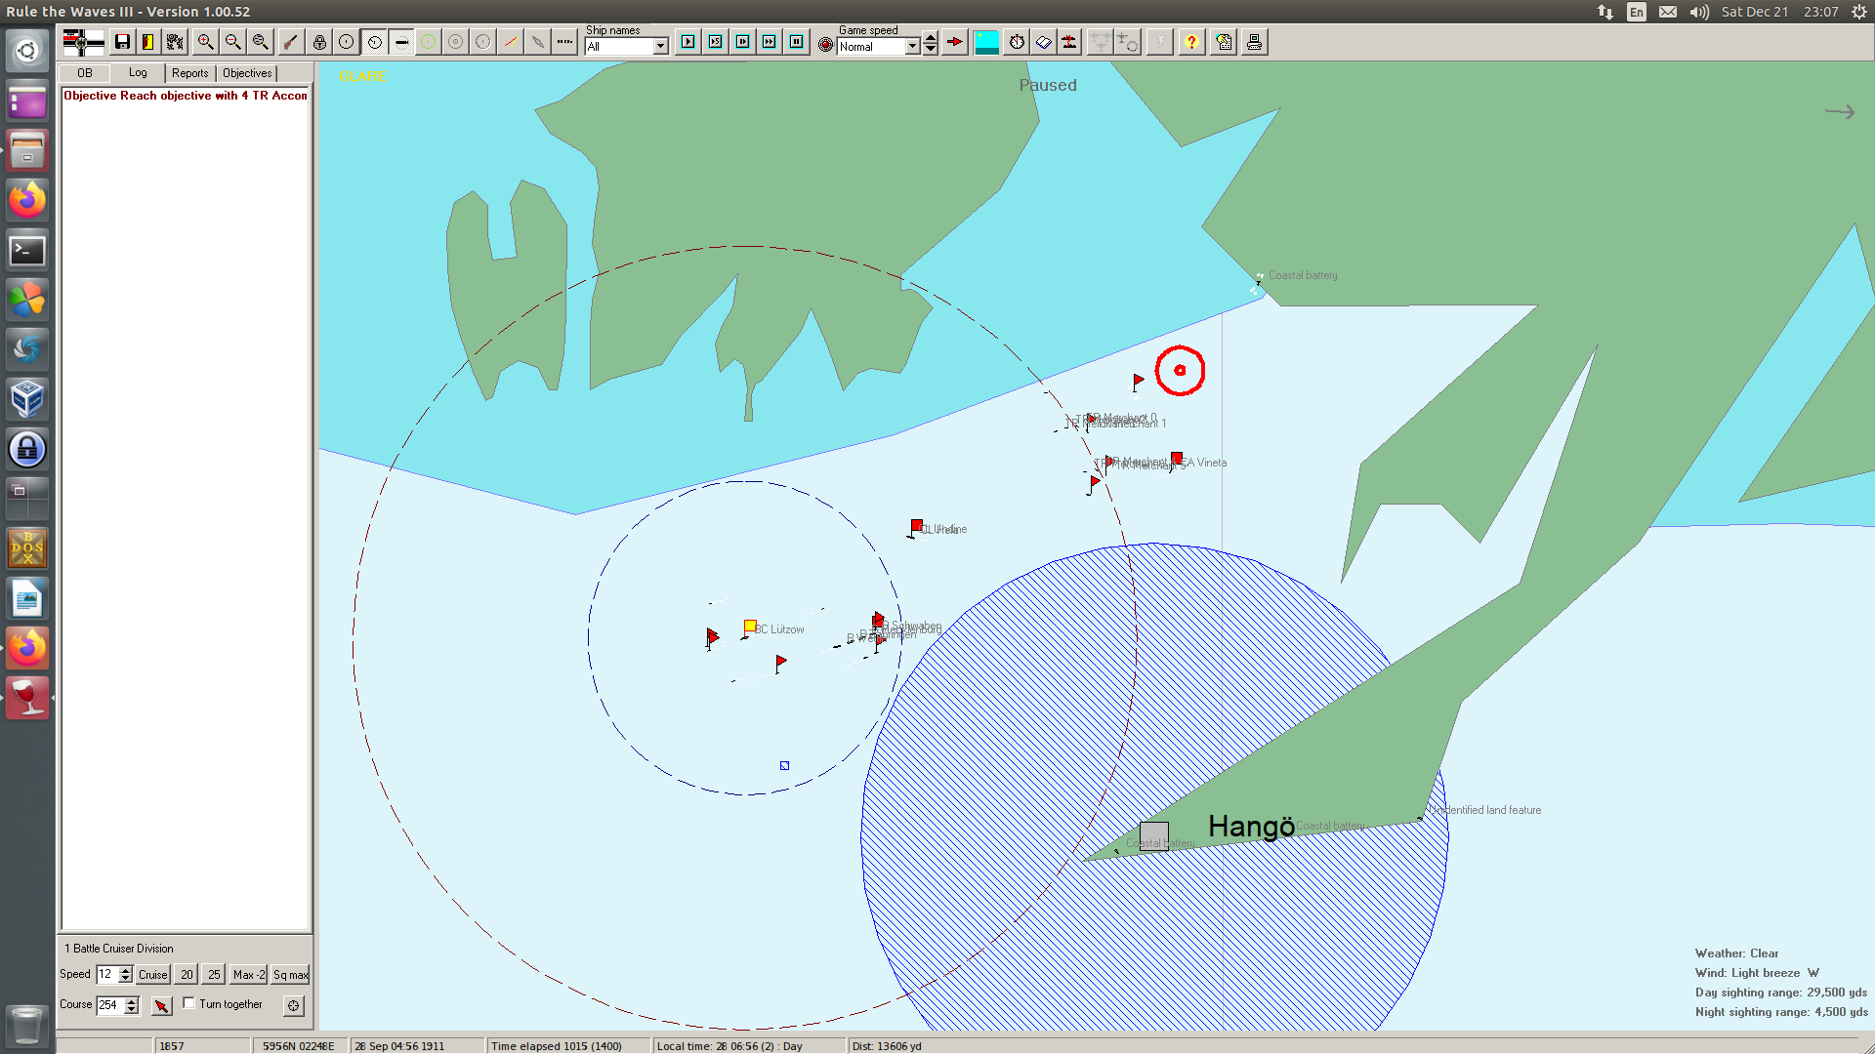Viewport: 1875px width, 1054px height.
Task: Open help with the question mark icon
Action: [x=1191, y=42]
